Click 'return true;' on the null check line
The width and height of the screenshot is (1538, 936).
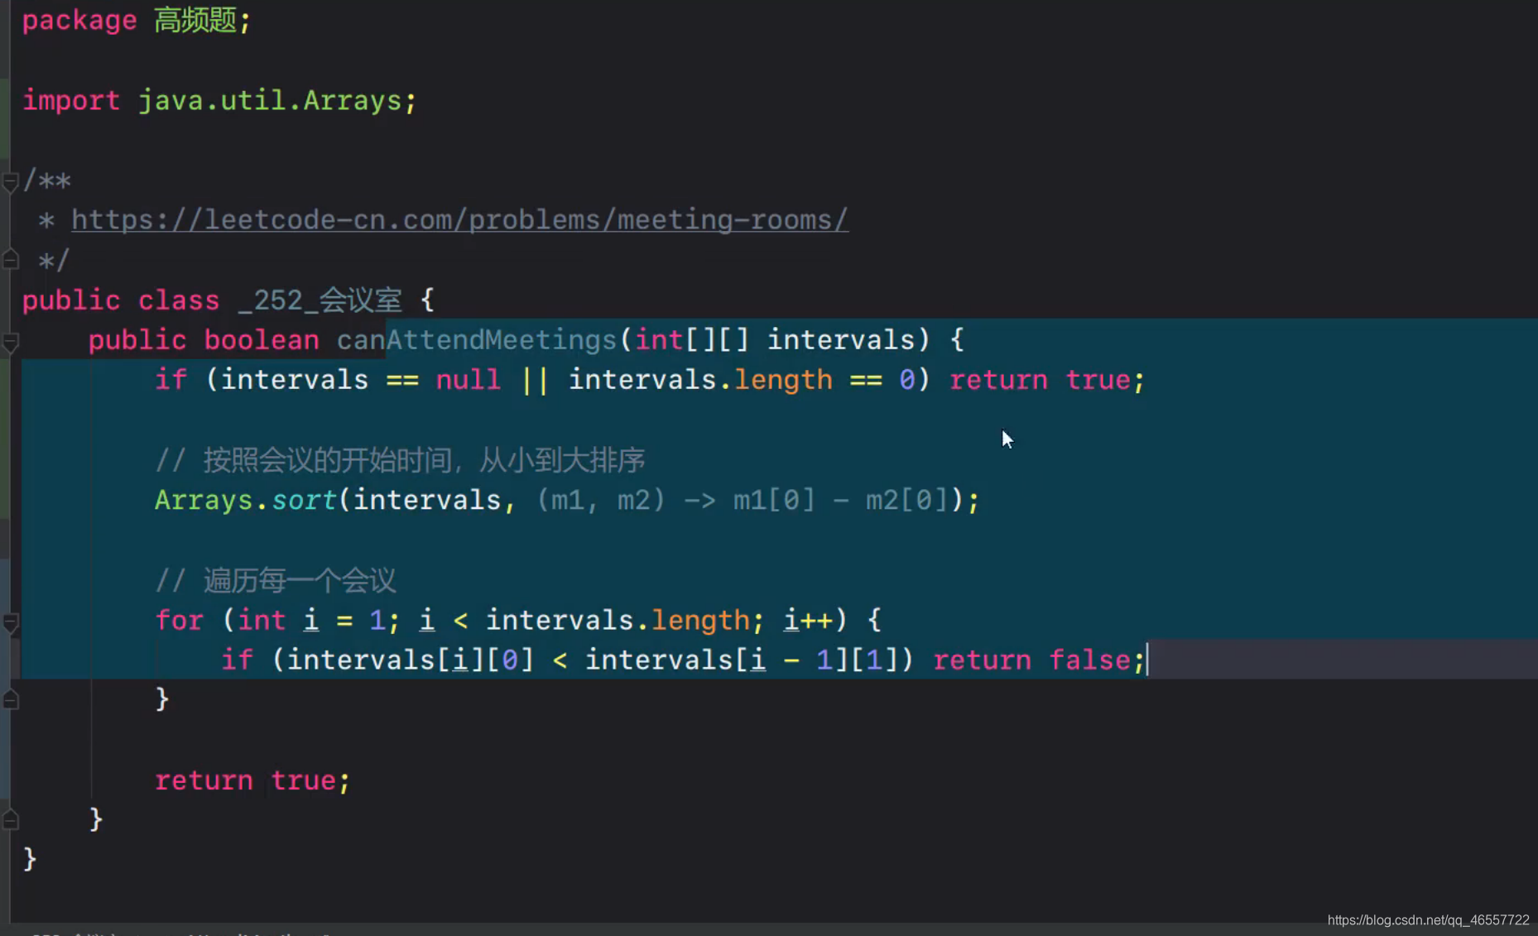tap(1047, 380)
